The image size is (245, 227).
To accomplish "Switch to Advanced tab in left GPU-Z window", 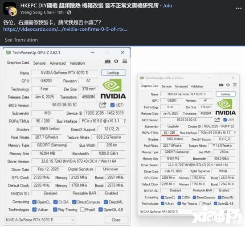I will [57, 63].
